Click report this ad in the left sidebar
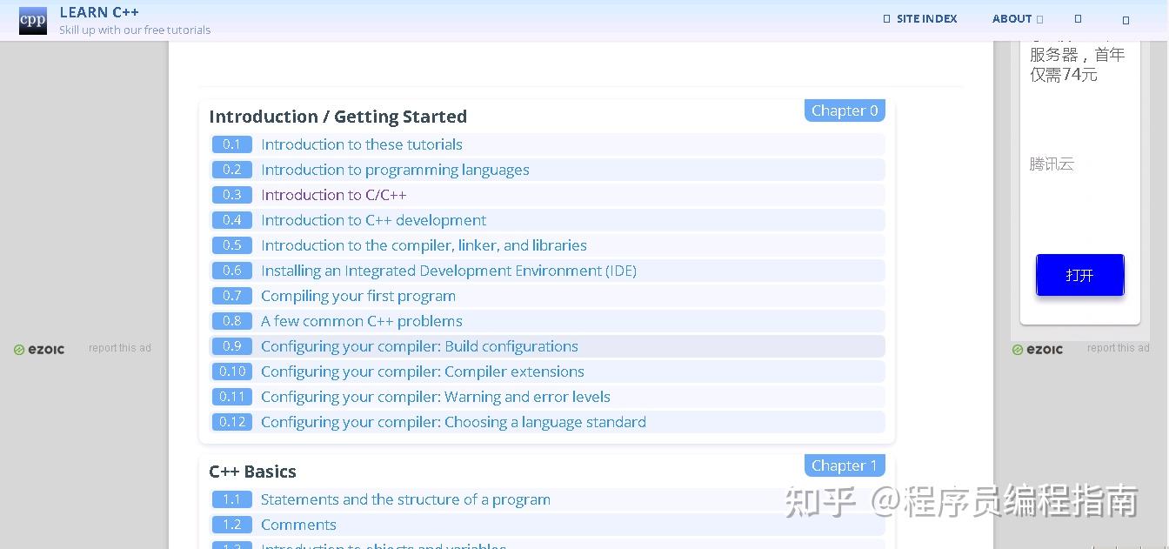 tap(119, 347)
